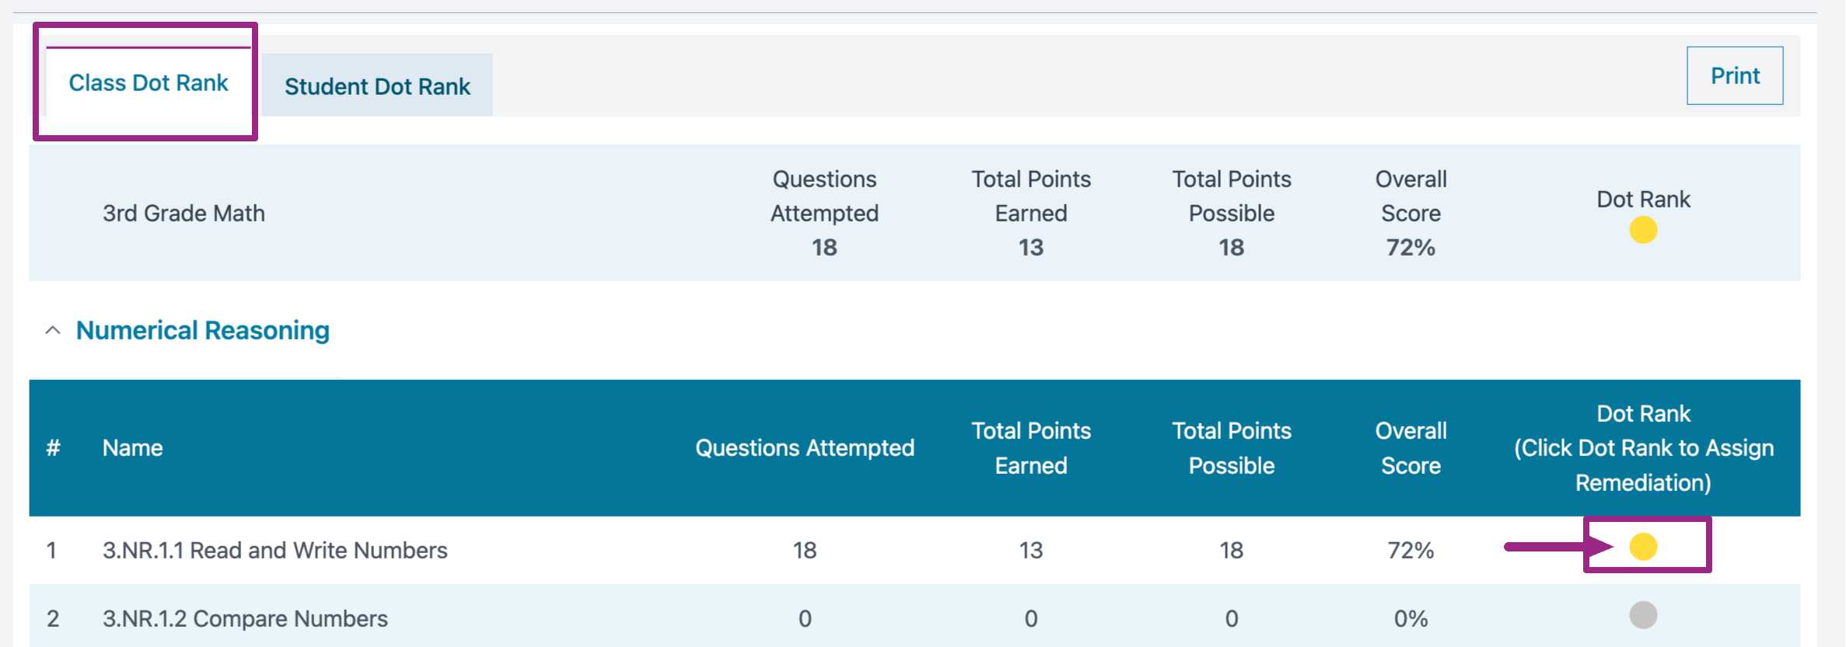This screenshot has width=1846, height=647.
Task: Click the gray dot for 3.NR.1.2
Action: (x=1642, y=615)
